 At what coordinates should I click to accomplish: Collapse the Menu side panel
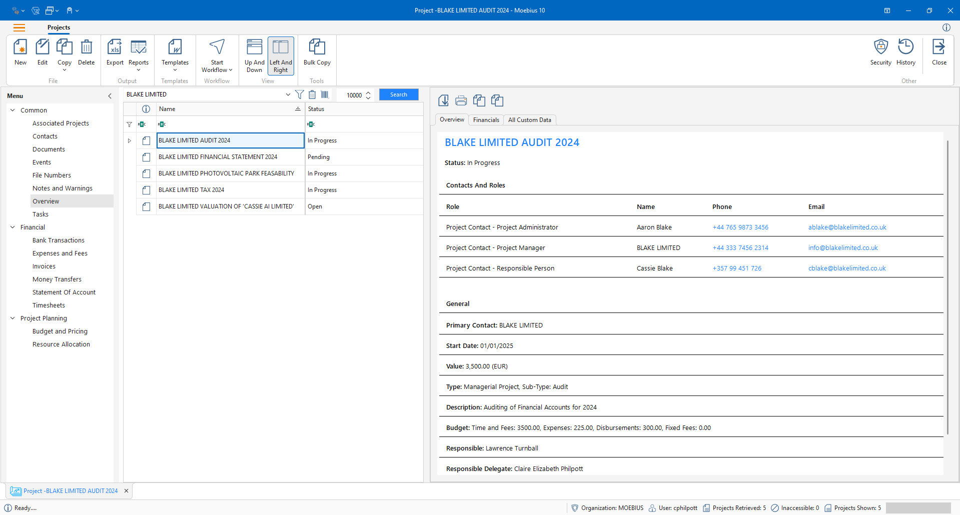pos(110,96)
